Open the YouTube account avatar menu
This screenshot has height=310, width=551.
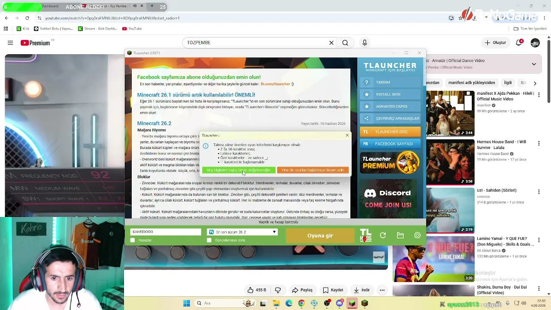pyautogui.click(x=535, y=43)
